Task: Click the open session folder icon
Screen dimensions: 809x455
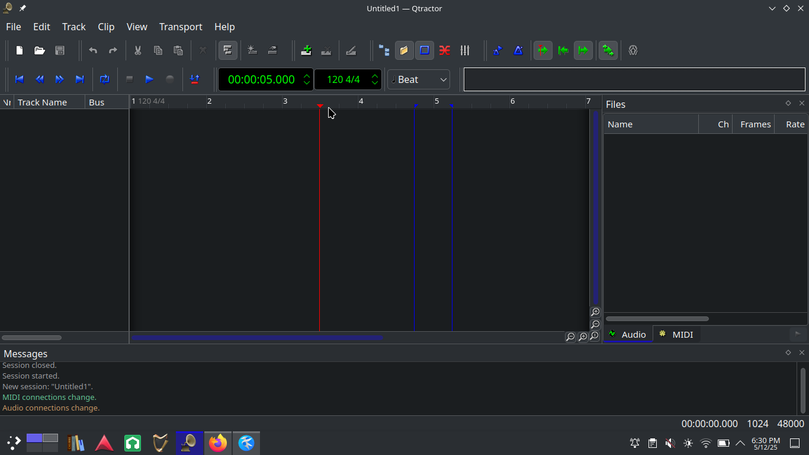Action: pos(40,50)
